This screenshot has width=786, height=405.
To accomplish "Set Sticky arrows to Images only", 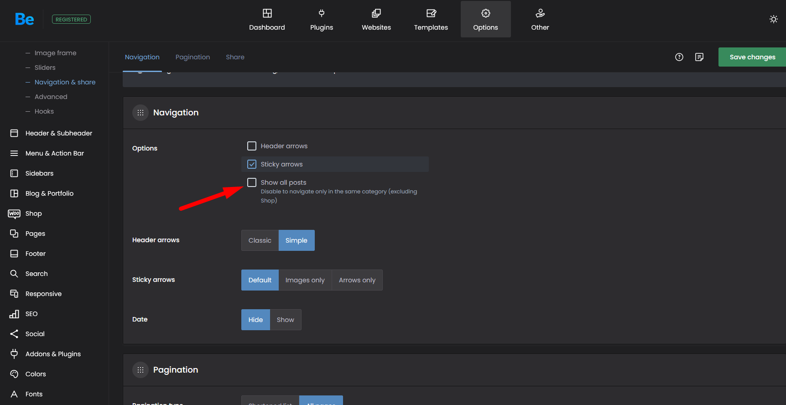I will click(305, 280).
